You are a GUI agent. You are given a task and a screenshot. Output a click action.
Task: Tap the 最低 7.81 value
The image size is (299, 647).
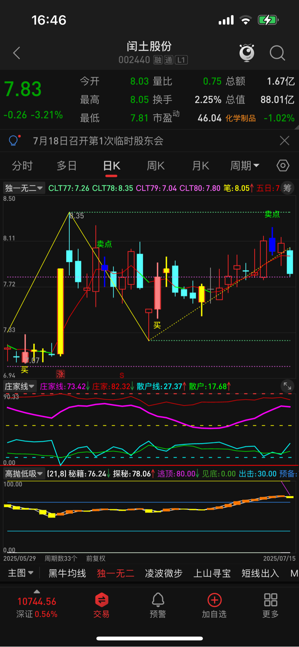click(139, 118)
